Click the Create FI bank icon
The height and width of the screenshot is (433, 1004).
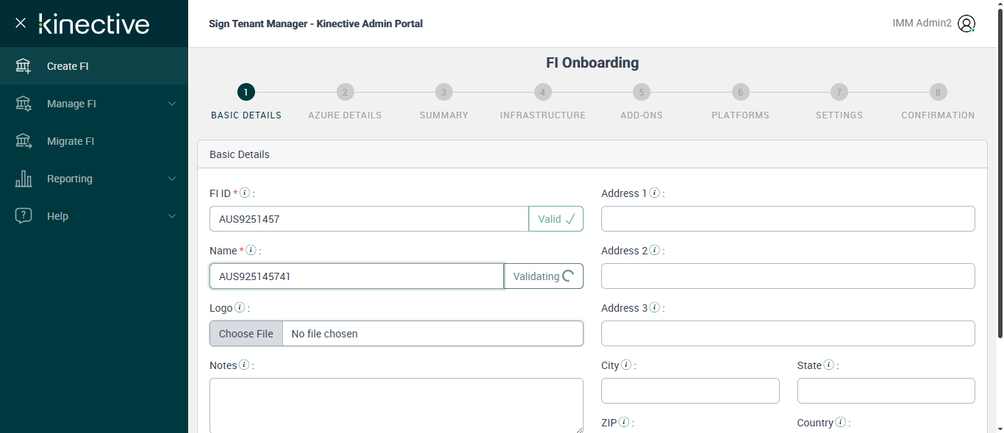tap(24, 66)
